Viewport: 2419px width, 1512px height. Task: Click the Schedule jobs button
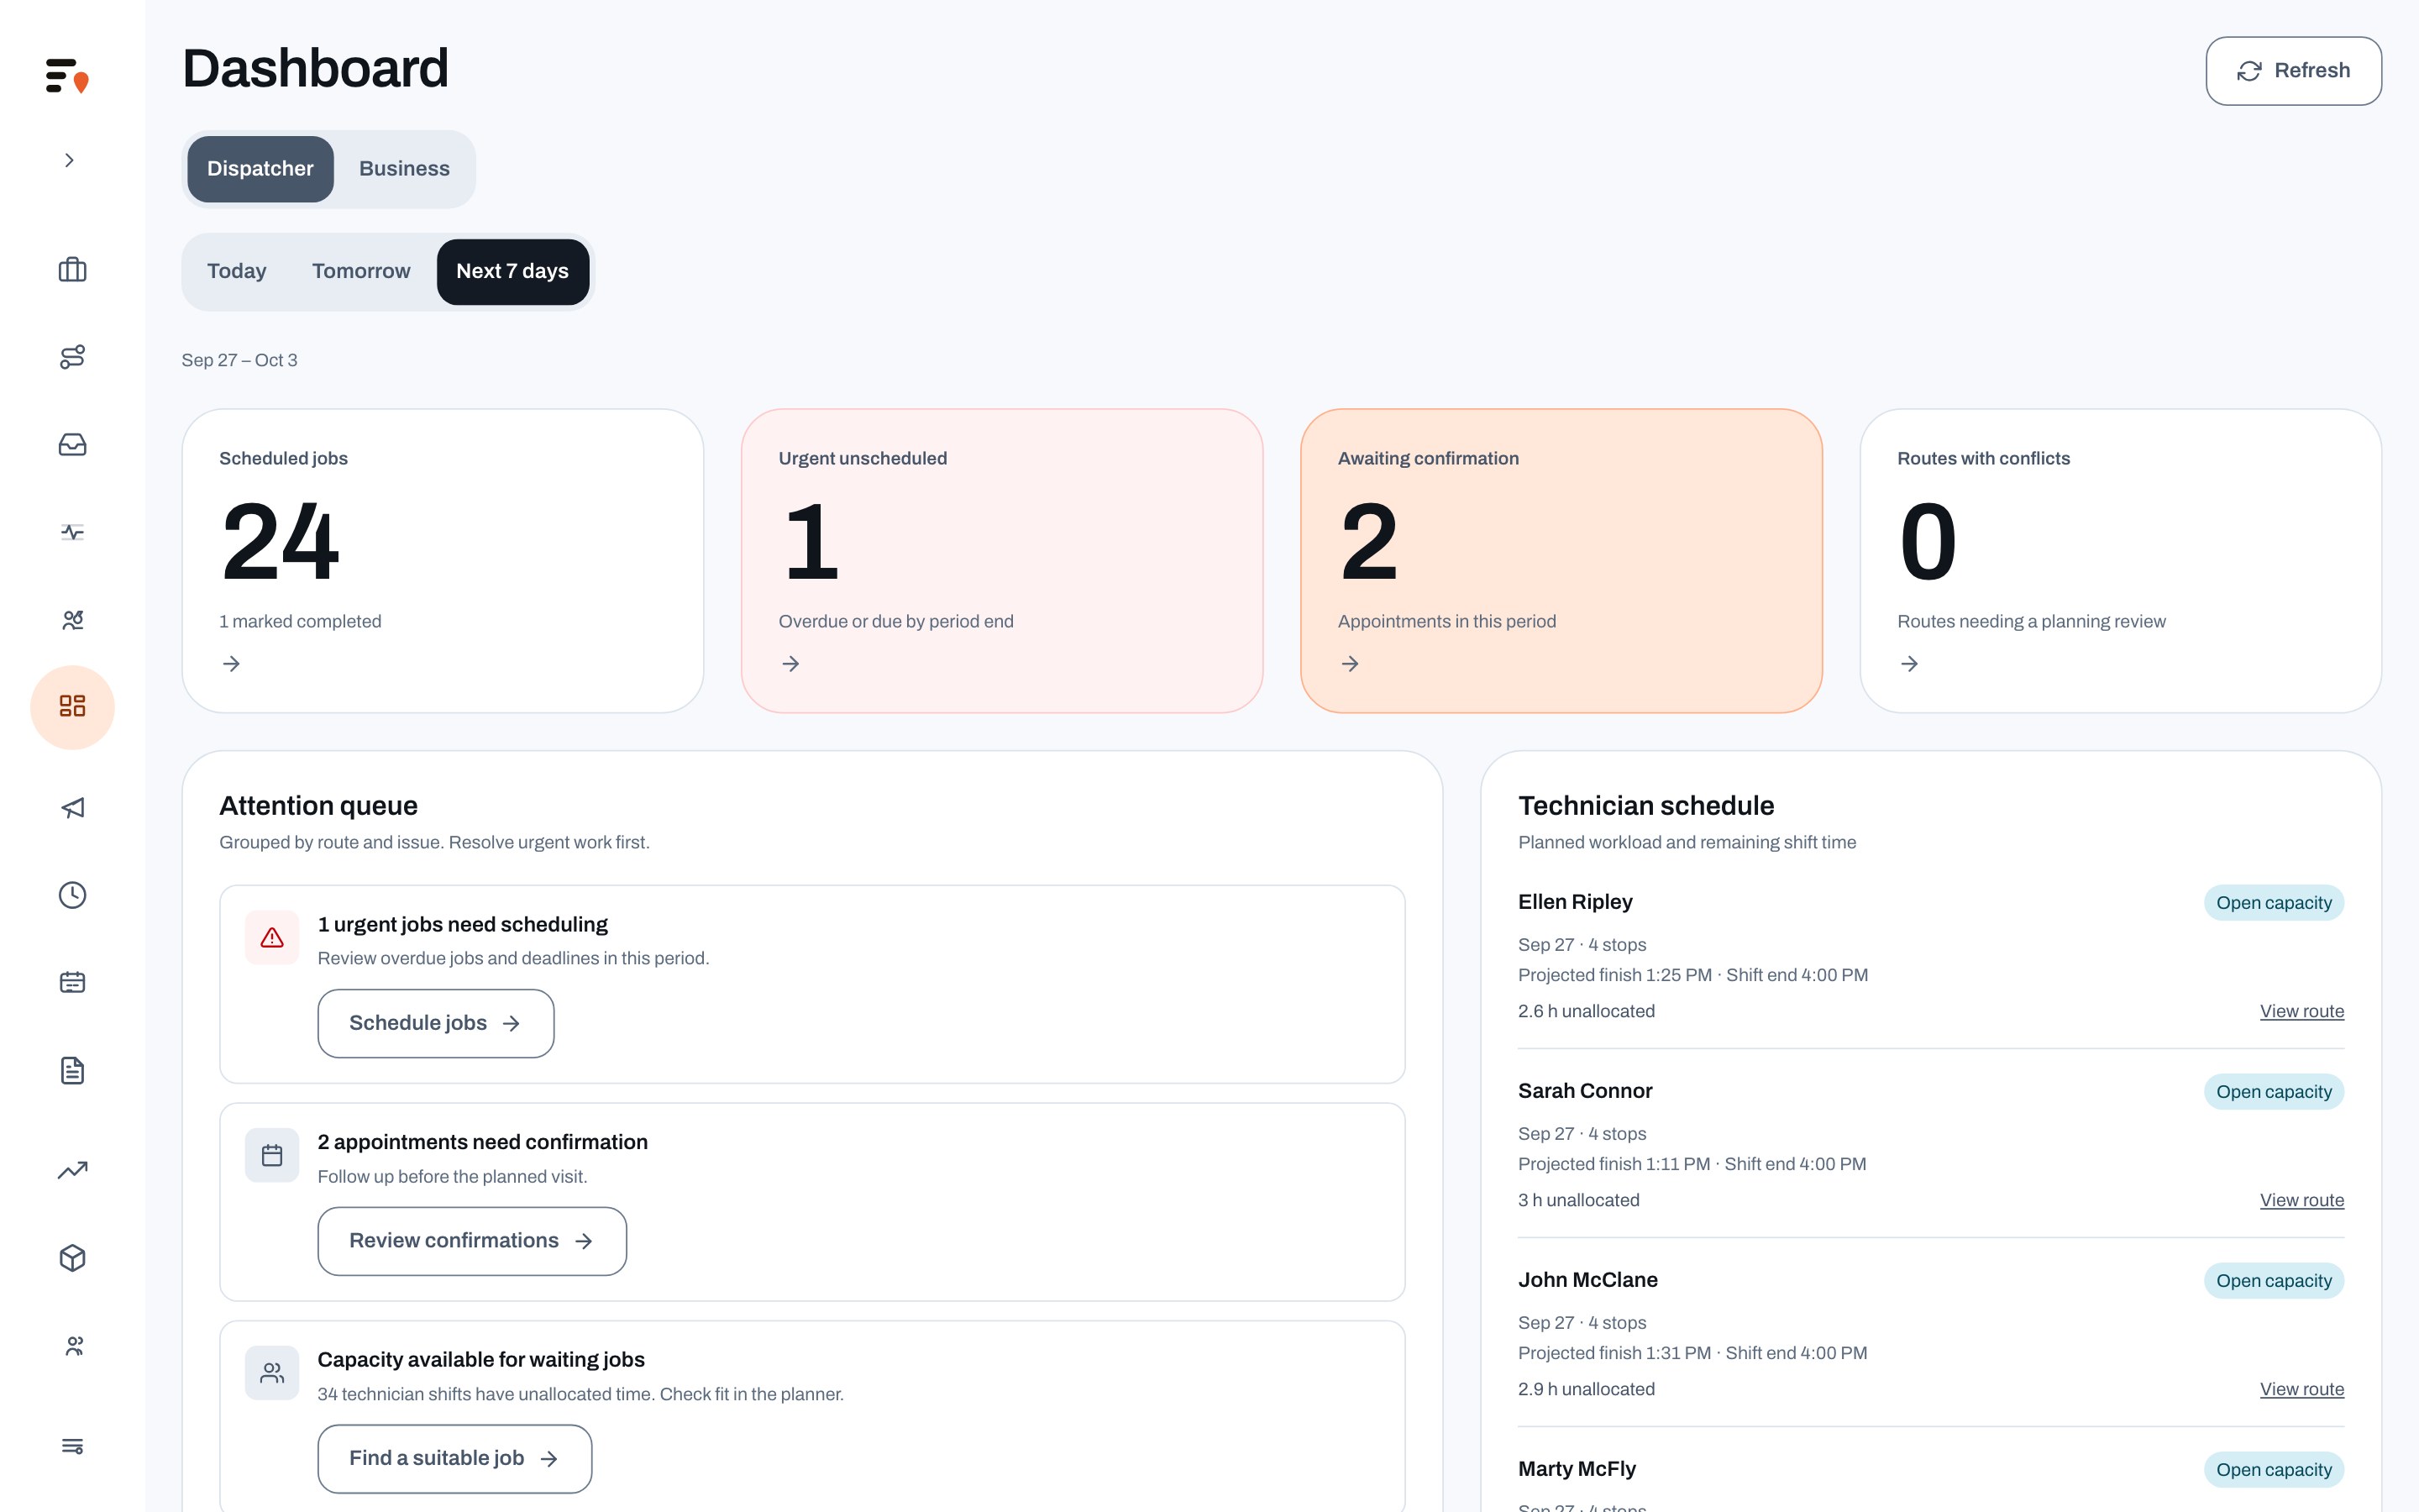coord(436,1023)
